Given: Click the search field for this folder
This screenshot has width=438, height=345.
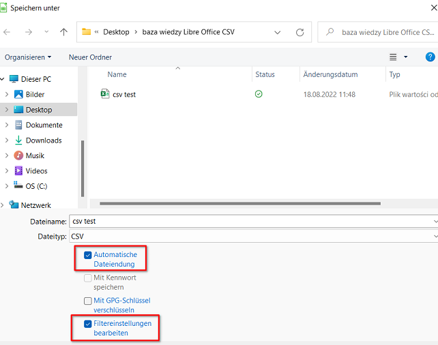Looking at the screenshot, I should point(378,32).
